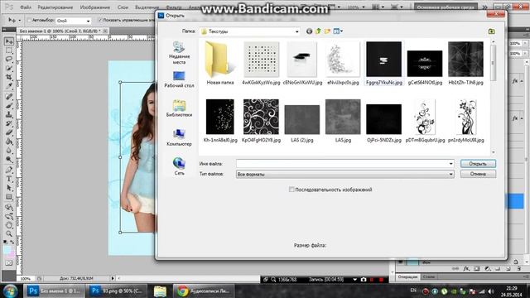Open the Тип файлов format dropdown
The image size is (530, 298).
344,175
